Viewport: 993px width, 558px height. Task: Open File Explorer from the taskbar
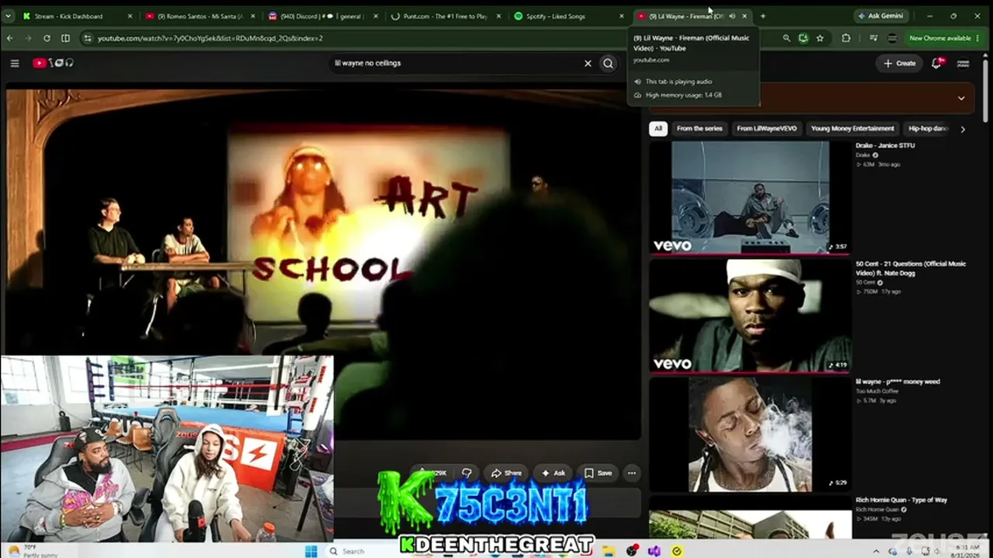(x=610, y=551)
